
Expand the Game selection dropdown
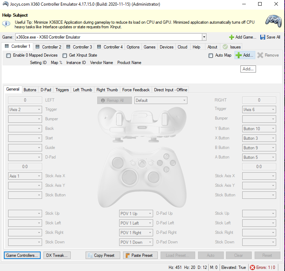pyautogui.click(x=204, y=37)
